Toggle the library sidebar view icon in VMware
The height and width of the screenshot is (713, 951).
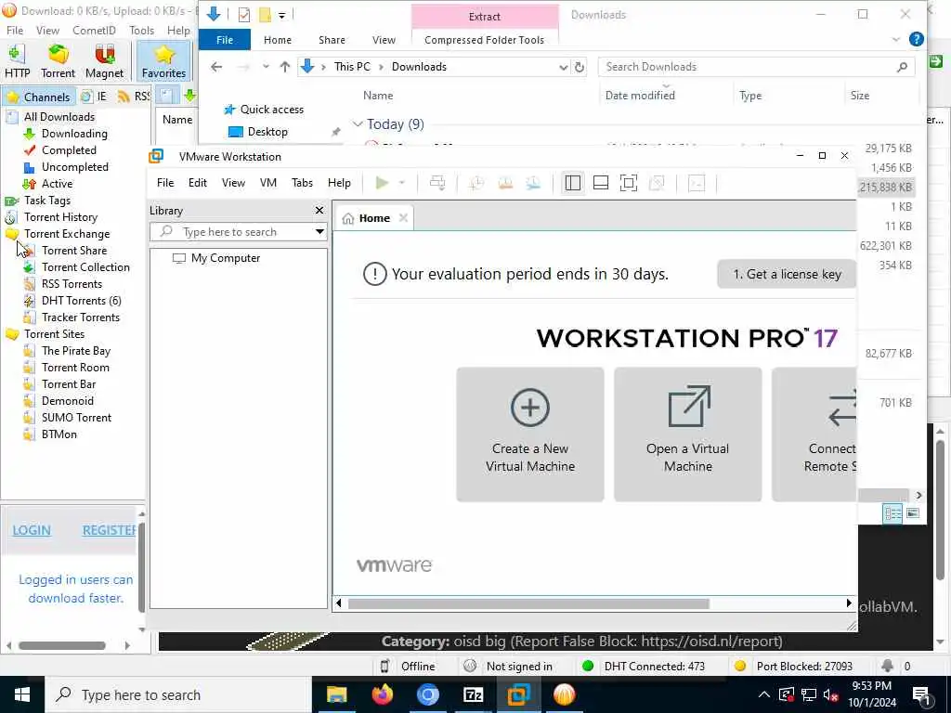572,183
